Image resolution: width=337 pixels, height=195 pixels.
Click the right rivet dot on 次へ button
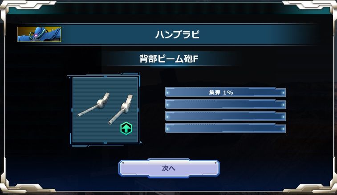tap(215, 163)
